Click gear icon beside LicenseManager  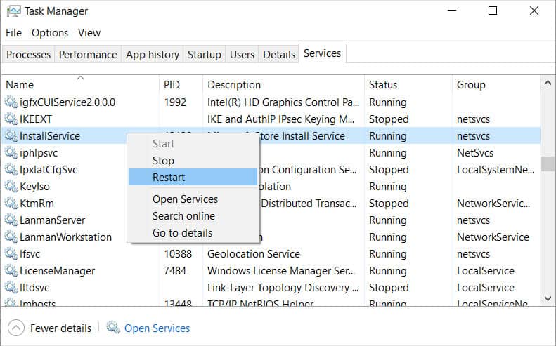click(x=11, y=271)
